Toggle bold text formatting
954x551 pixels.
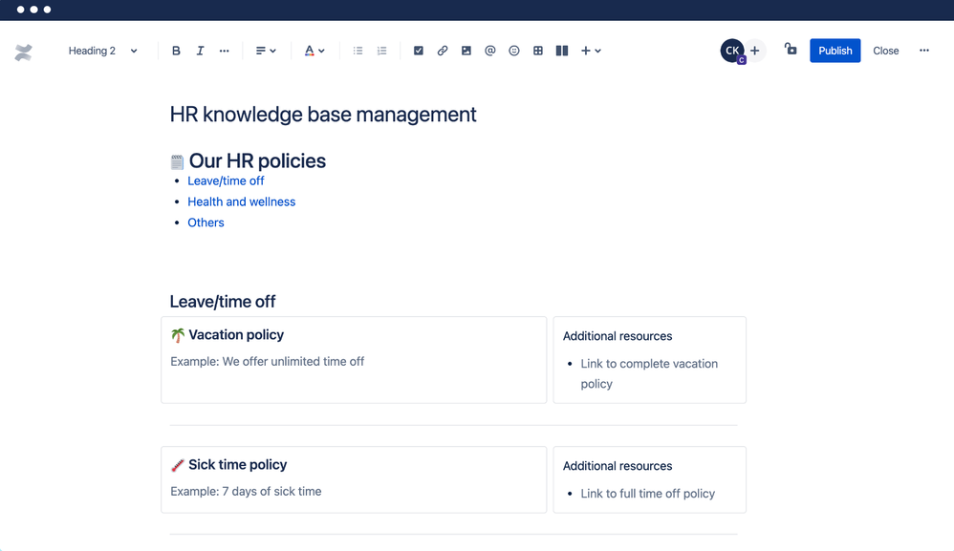click(x=176, y=51)
